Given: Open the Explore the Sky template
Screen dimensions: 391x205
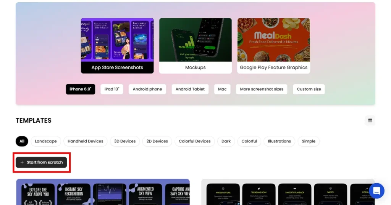Looking at the screenshot, I should [x=103, y=192].
